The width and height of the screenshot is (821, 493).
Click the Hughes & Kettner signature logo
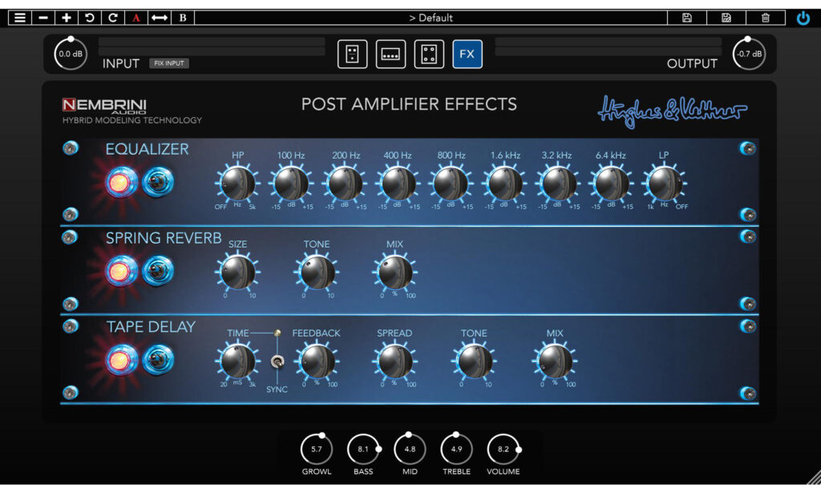click(x=673, y=111)
